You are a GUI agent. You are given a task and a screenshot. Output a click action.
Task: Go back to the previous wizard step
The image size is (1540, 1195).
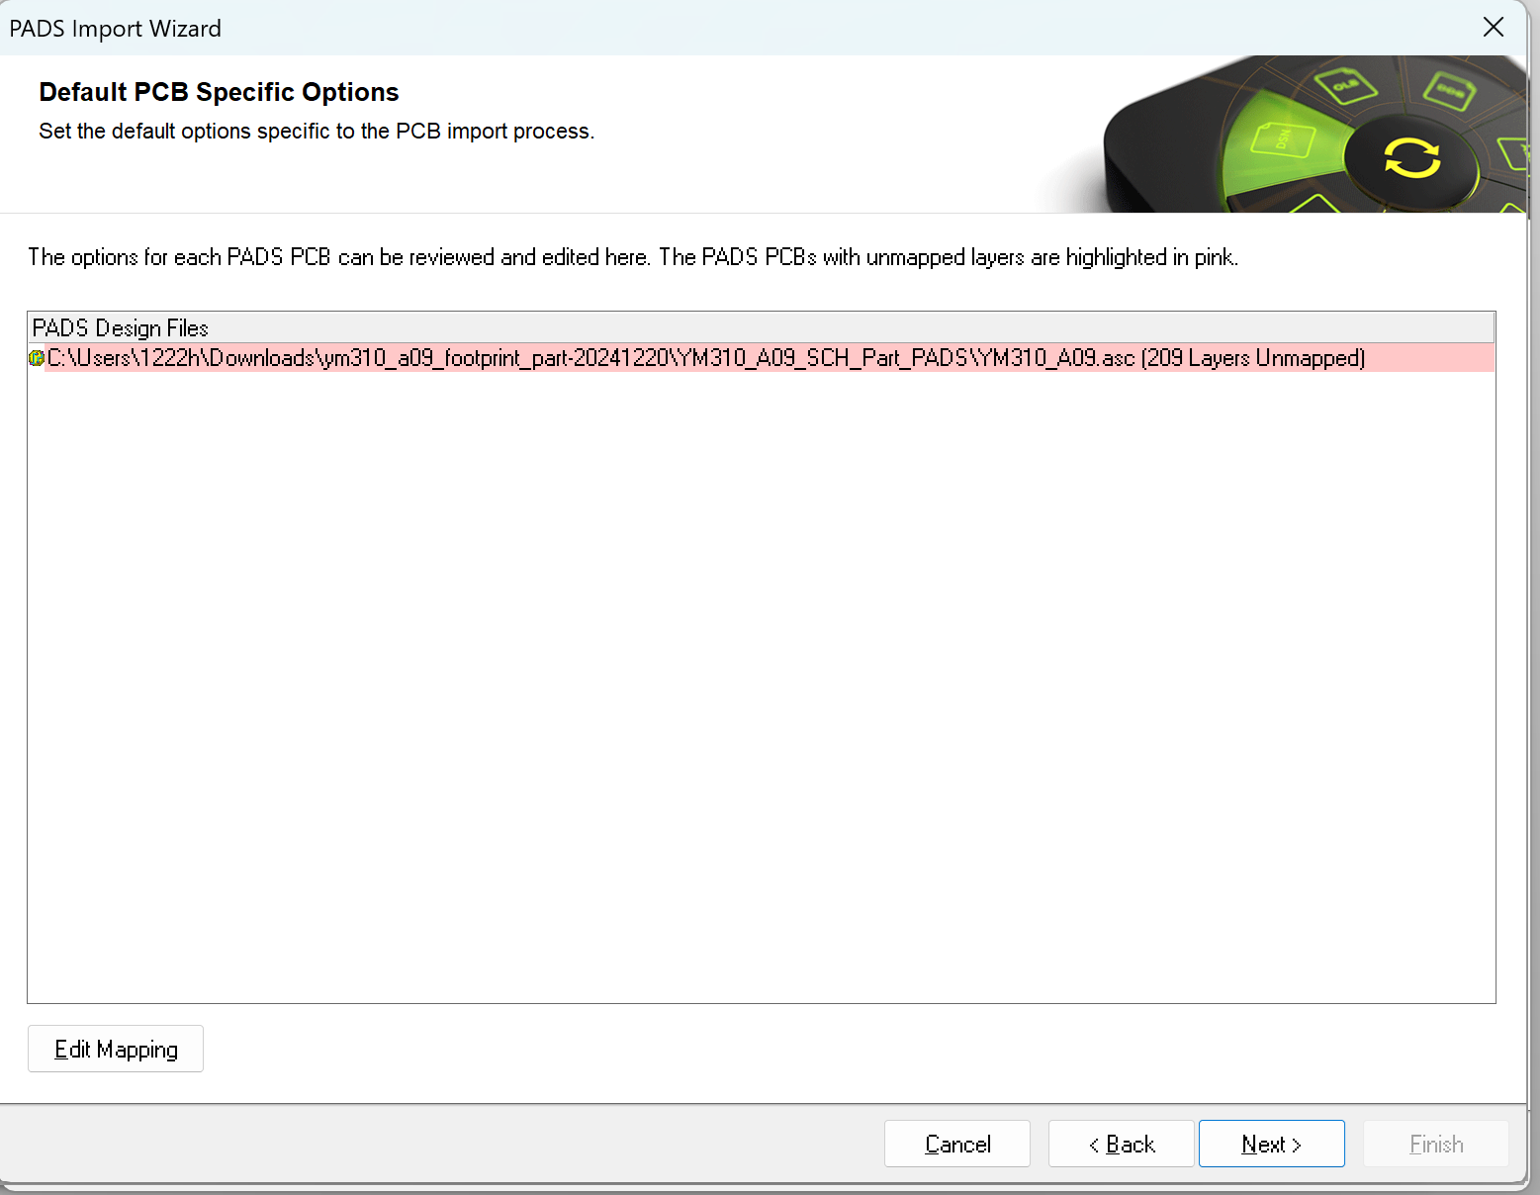point(1121,1144)
